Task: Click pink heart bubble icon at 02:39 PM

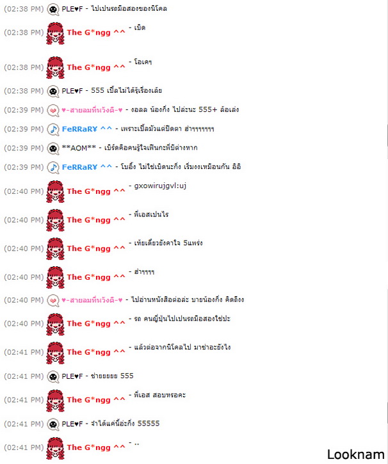Action: tap(53, 110)
